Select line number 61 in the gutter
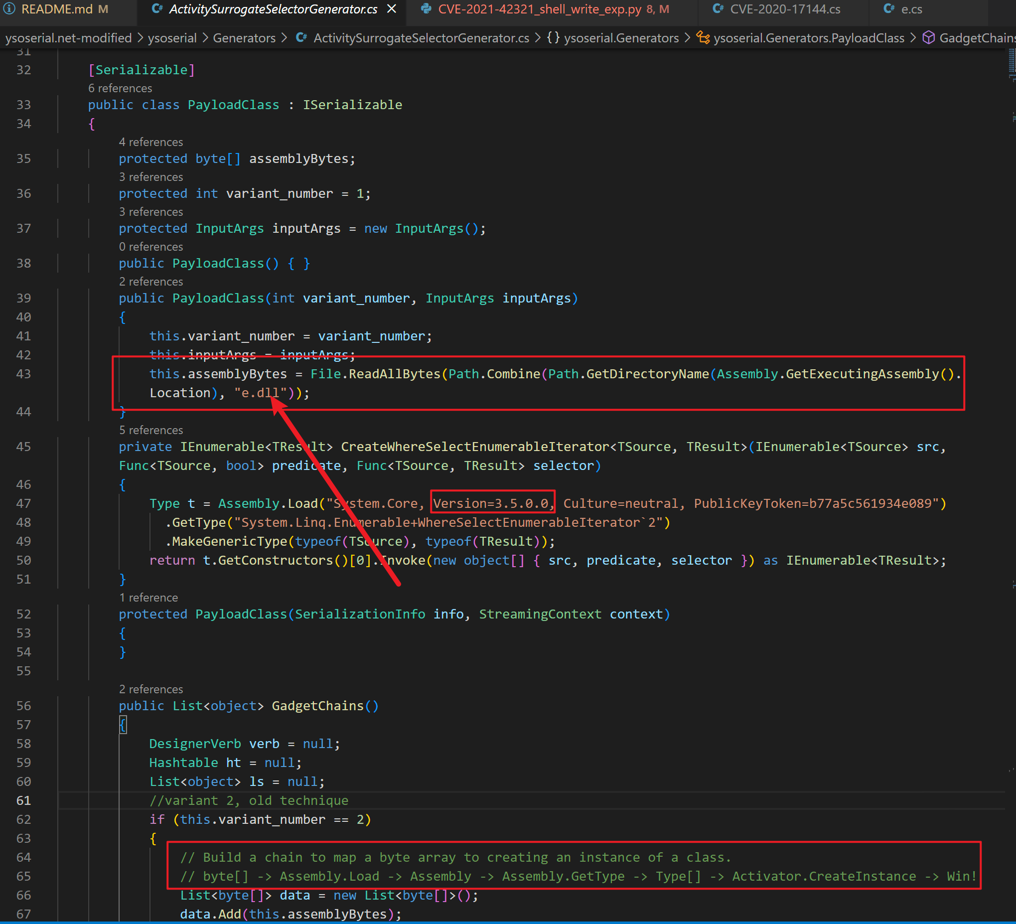This screenshot has height=924, width=1016. click(24, 800)
